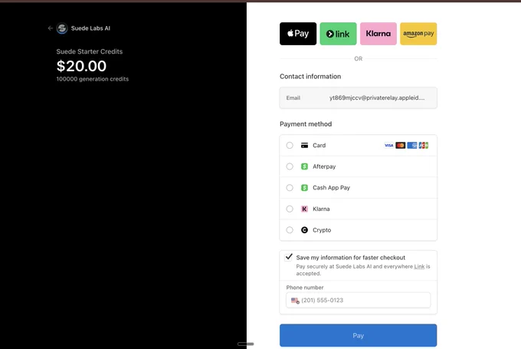This screenshot has height=349, width=521.
Task: Click the 100000 generation credits text
Action: [93, 79]
